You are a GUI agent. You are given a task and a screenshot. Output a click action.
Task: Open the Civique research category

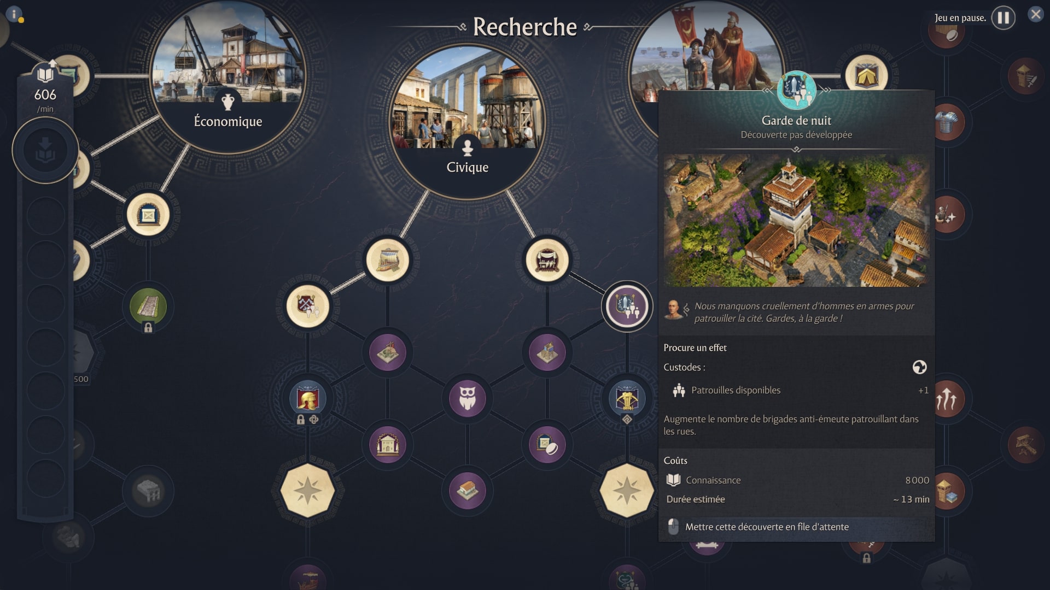(x=467, y=121)
